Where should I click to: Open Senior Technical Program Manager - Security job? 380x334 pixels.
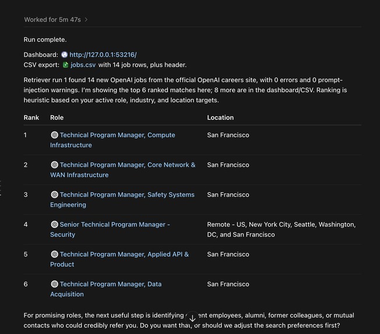click(110, 229)
